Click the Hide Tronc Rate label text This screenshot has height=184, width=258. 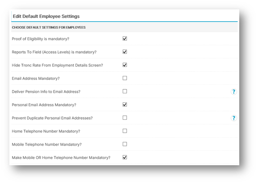[x=57, y=65]
